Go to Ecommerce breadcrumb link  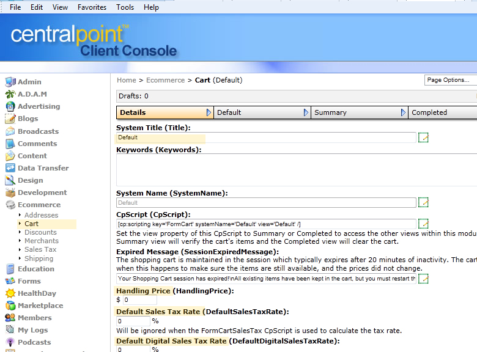(166, 80)
